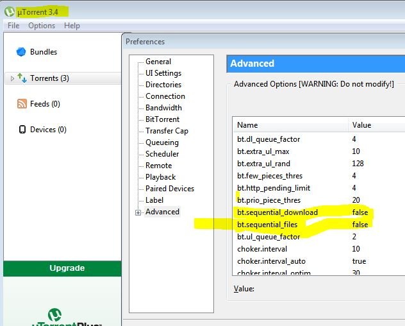The image size is (405, 326).
Task: Select General in Preferences tree
Action: [158, 62]
